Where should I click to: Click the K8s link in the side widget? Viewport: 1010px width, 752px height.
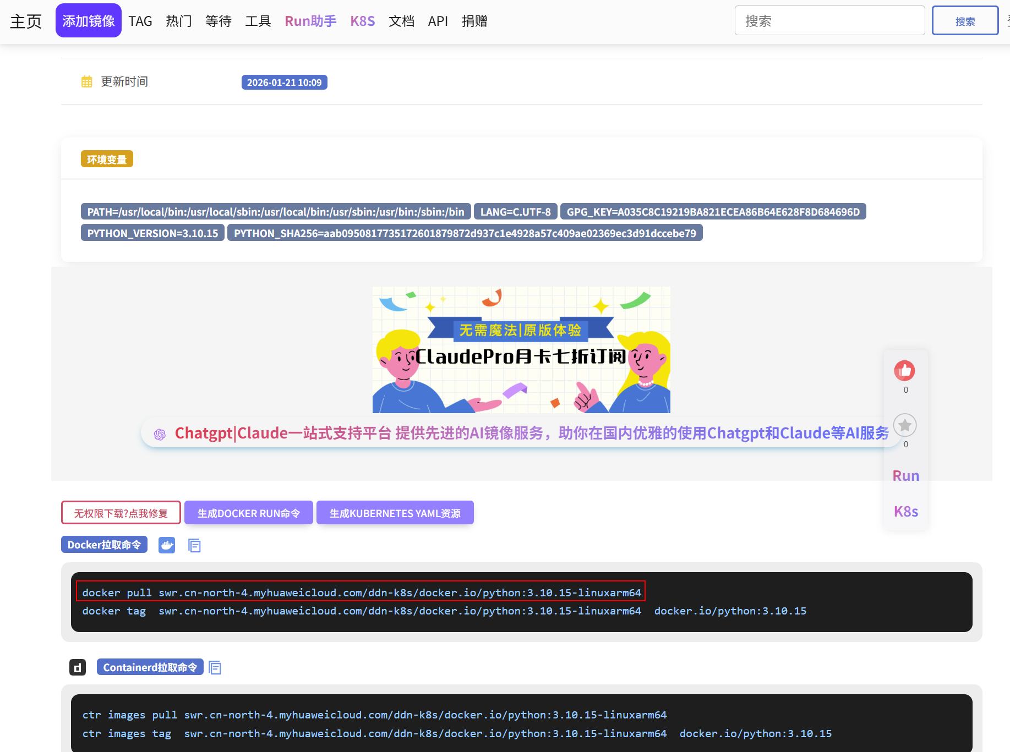click(x=905, y=512)
